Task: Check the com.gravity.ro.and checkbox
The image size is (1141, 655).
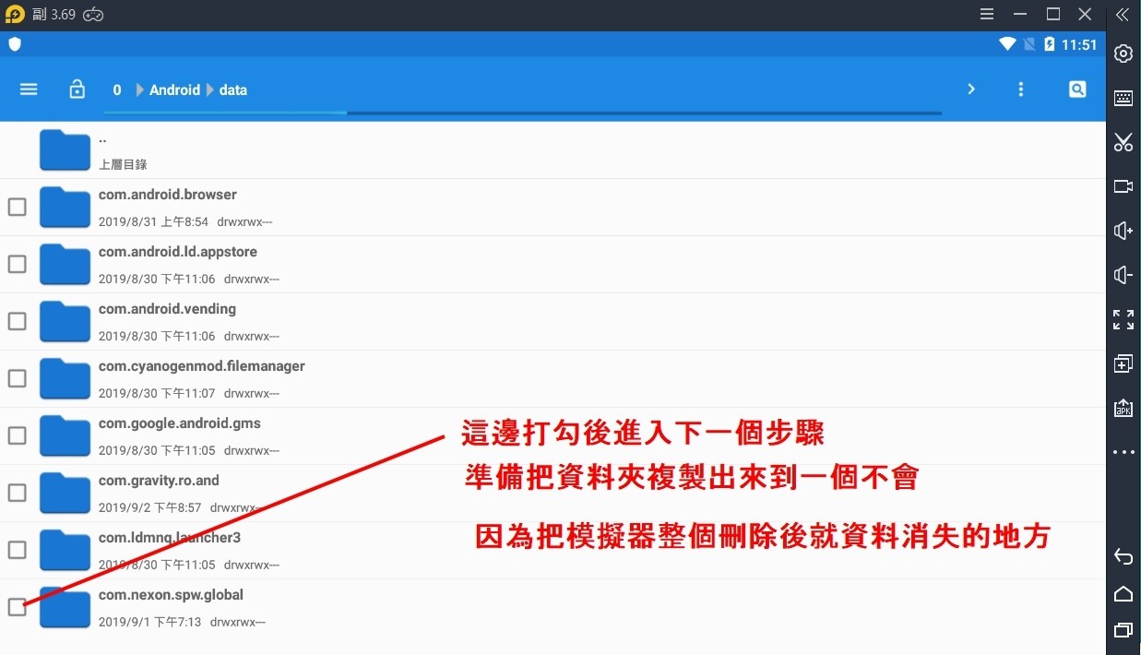Action: coord(17,493)
